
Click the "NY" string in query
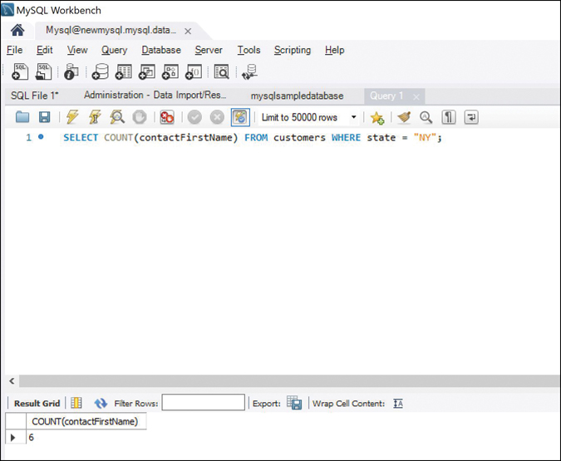click(425, 138)
